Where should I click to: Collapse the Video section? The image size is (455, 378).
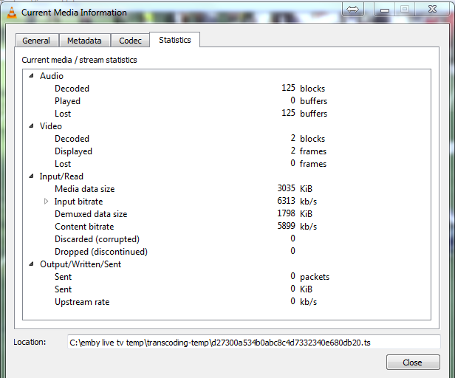pyautogui.click(x=31, y=126)
